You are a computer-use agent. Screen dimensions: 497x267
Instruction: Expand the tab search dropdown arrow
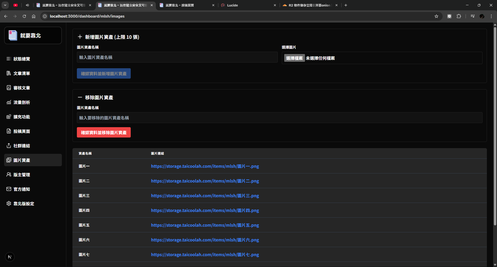click(x=5, y=5)
